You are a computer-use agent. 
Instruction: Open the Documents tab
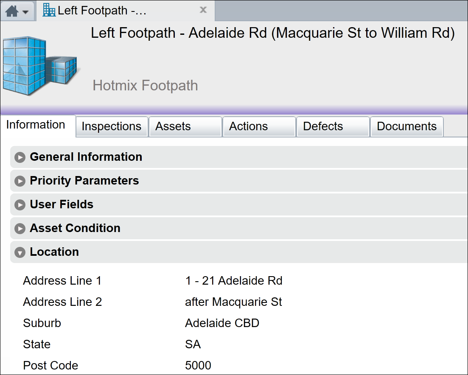[406, 126]
